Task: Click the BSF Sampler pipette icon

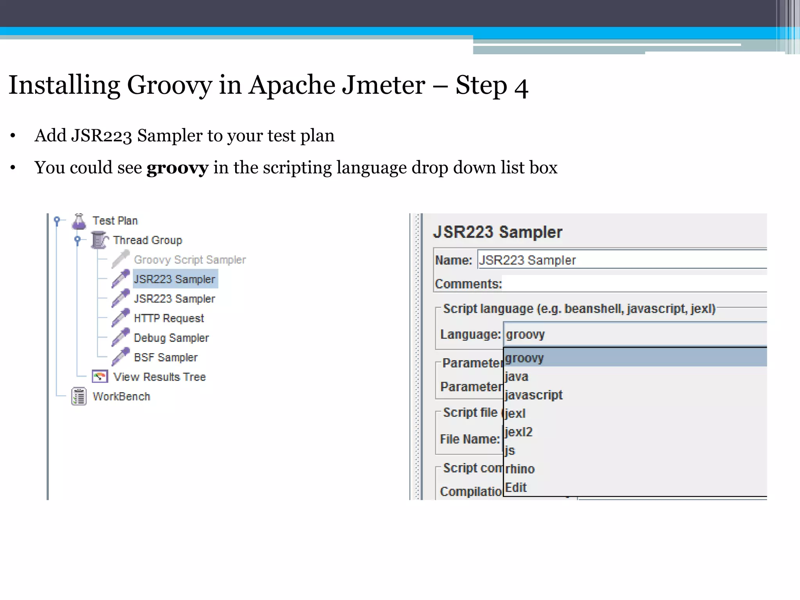Action: pyautogui.click(x=120, y=357)
